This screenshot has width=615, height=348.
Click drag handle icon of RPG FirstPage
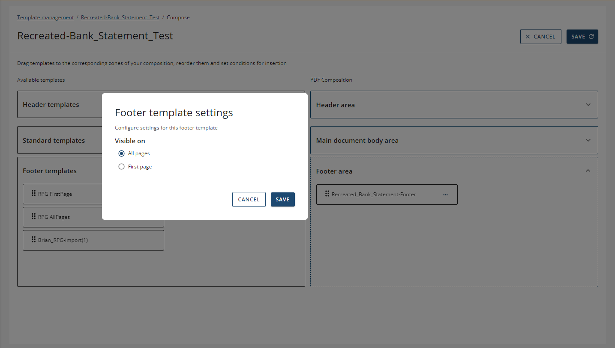[x=34, y=194]
